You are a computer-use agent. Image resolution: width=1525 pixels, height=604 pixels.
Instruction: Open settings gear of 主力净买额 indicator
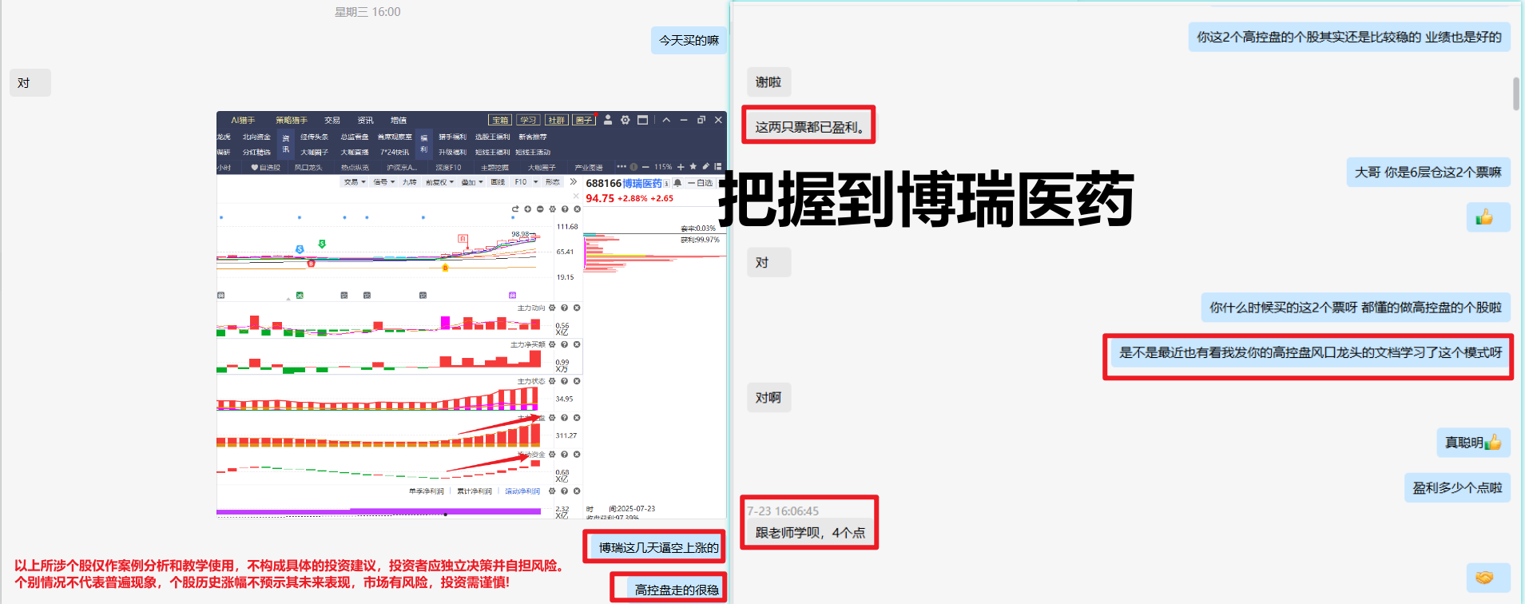[x=552, y=344]
